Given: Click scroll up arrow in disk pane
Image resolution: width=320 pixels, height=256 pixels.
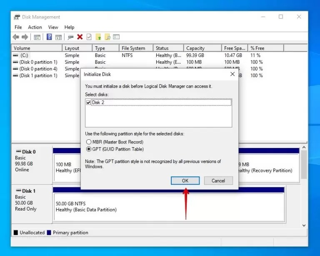Looking at the screenshot, I should [304, 147].
